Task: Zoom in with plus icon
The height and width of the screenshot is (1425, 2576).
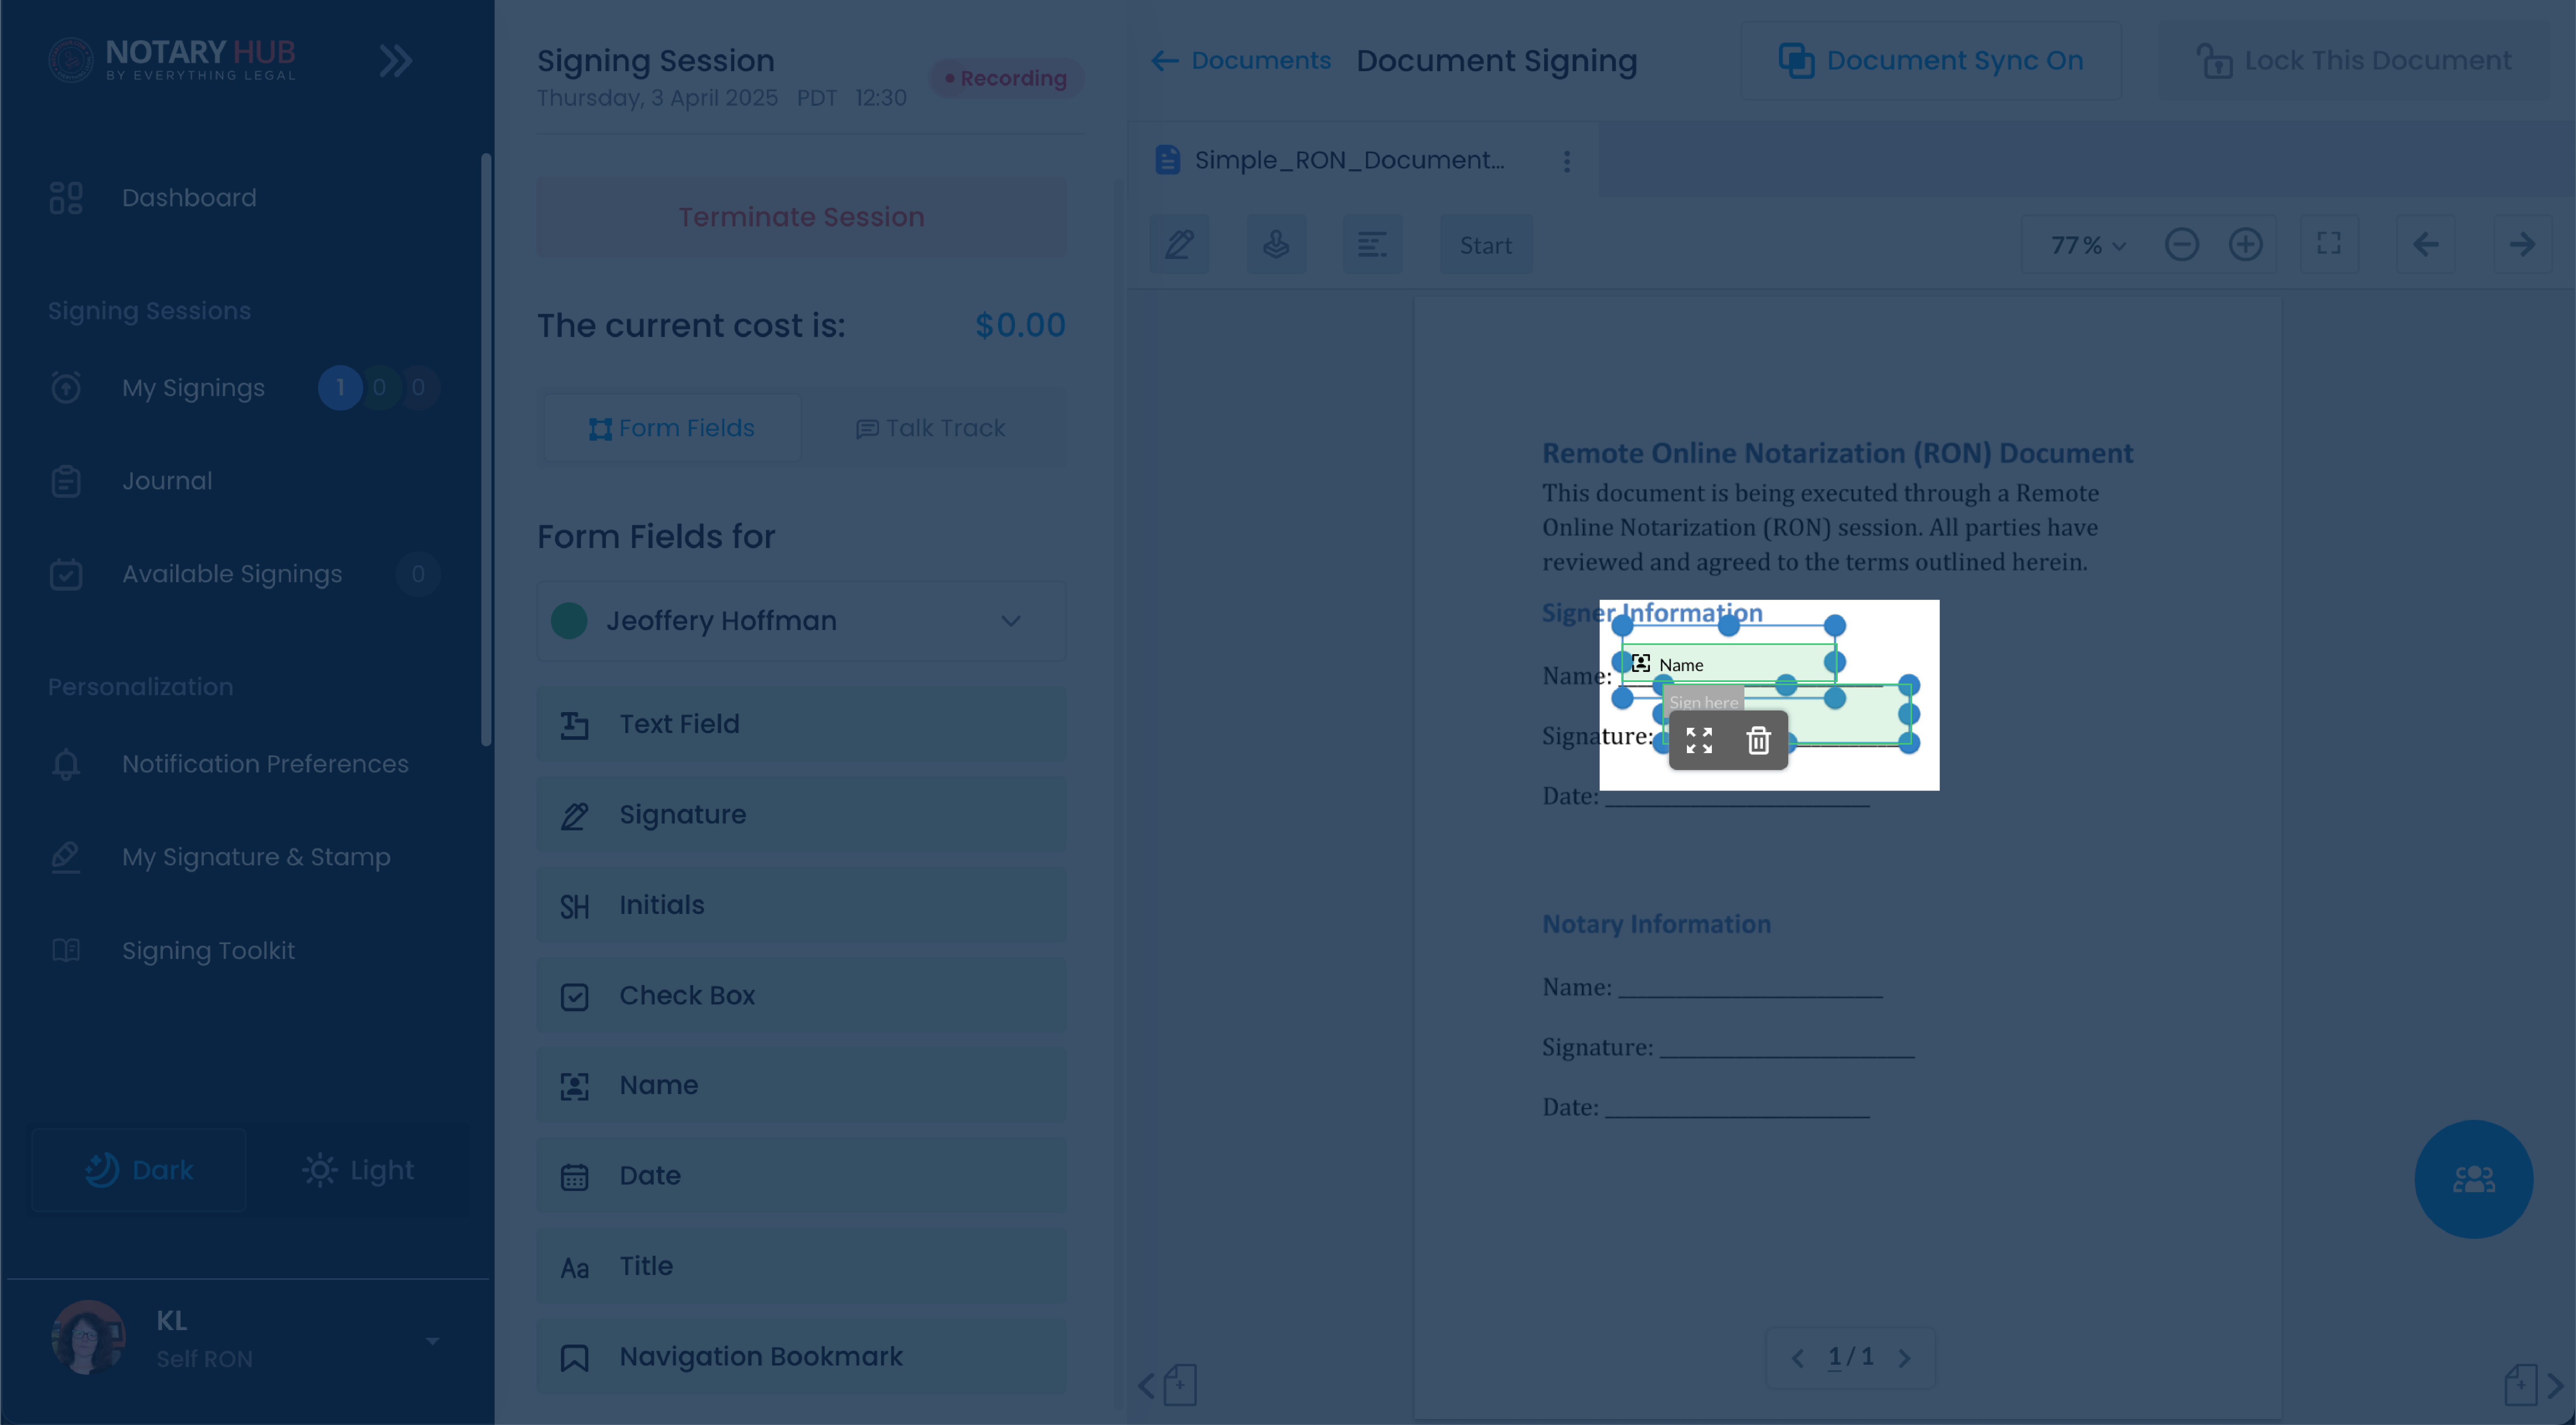Action: pyautogui.click(x=2246, y=244)
